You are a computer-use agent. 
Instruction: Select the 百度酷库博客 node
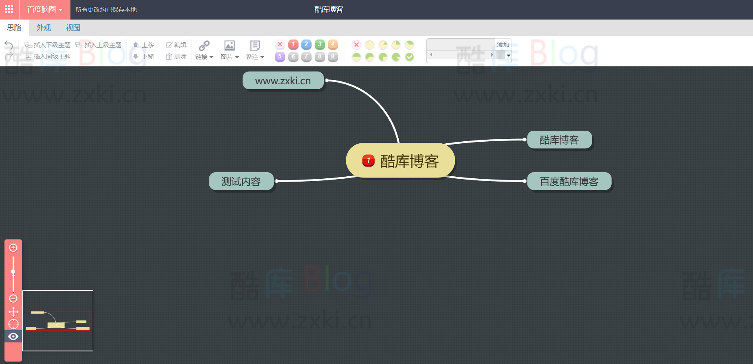(569, 182)
